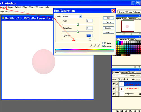
Task: Select the add-to-sample eyedropper icon
Action: pyautogui.click(x=95, y=46)
